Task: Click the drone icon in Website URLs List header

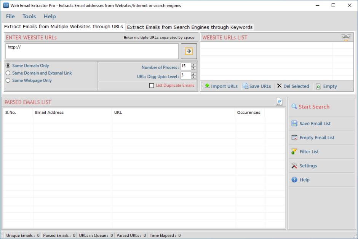Action: (x=346, y=37)
